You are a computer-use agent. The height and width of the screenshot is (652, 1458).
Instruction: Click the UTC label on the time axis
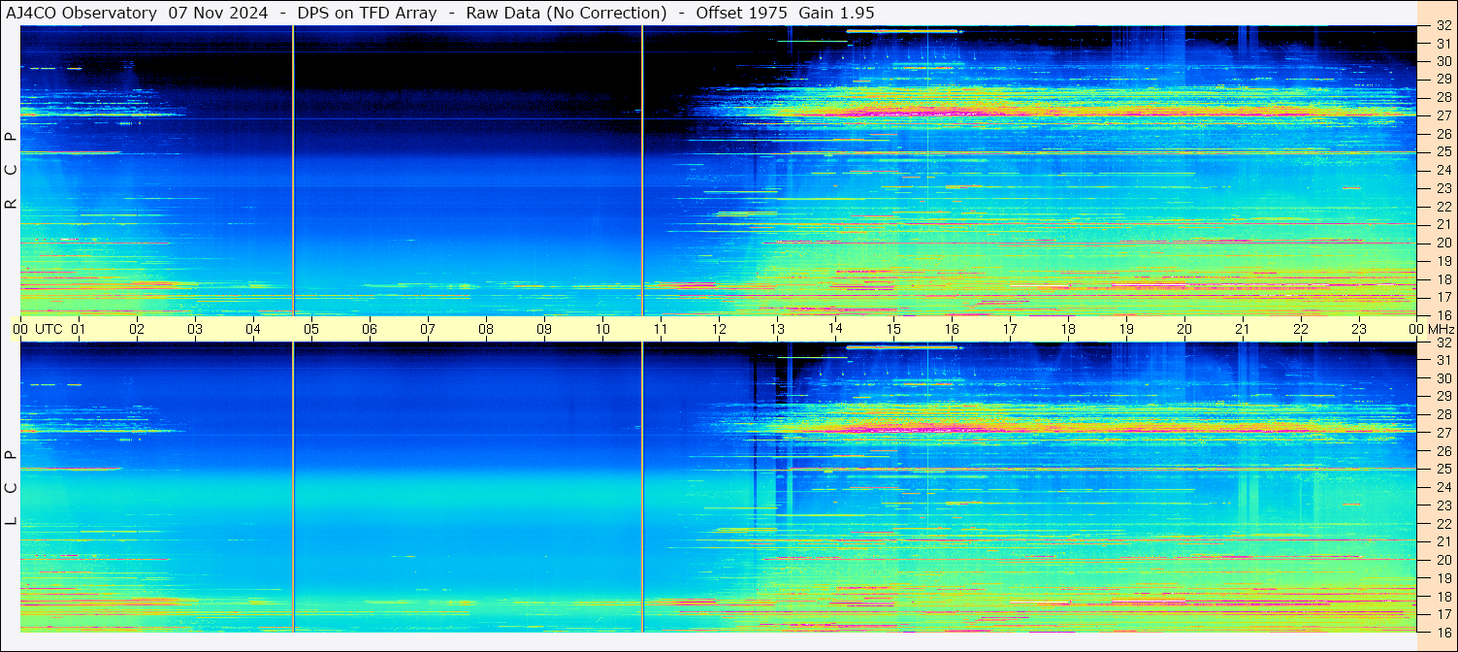tap(49, 329)
